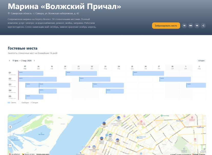Open VK page via the VK icon
The image size is (212, 155).
click(197, 26)
